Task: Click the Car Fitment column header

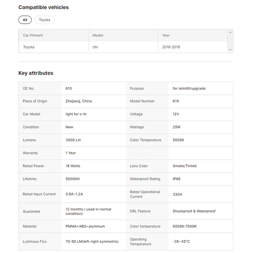Action: pyautogui.click(x=33, y=35)
